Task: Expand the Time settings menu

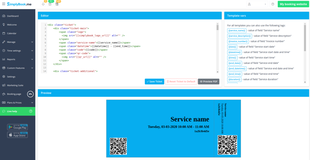Action: 17,51
